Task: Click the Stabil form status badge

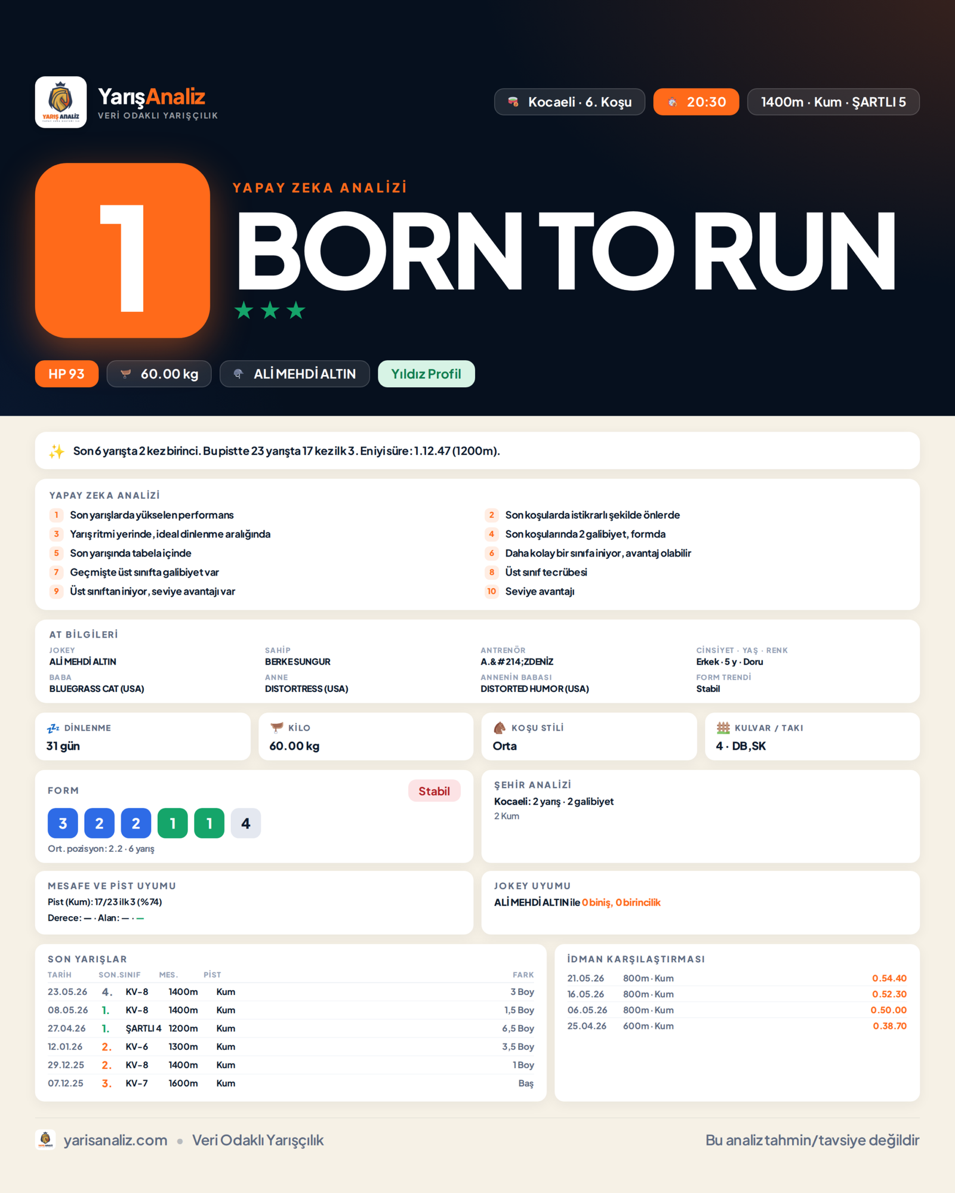Action: click(434, 791)
